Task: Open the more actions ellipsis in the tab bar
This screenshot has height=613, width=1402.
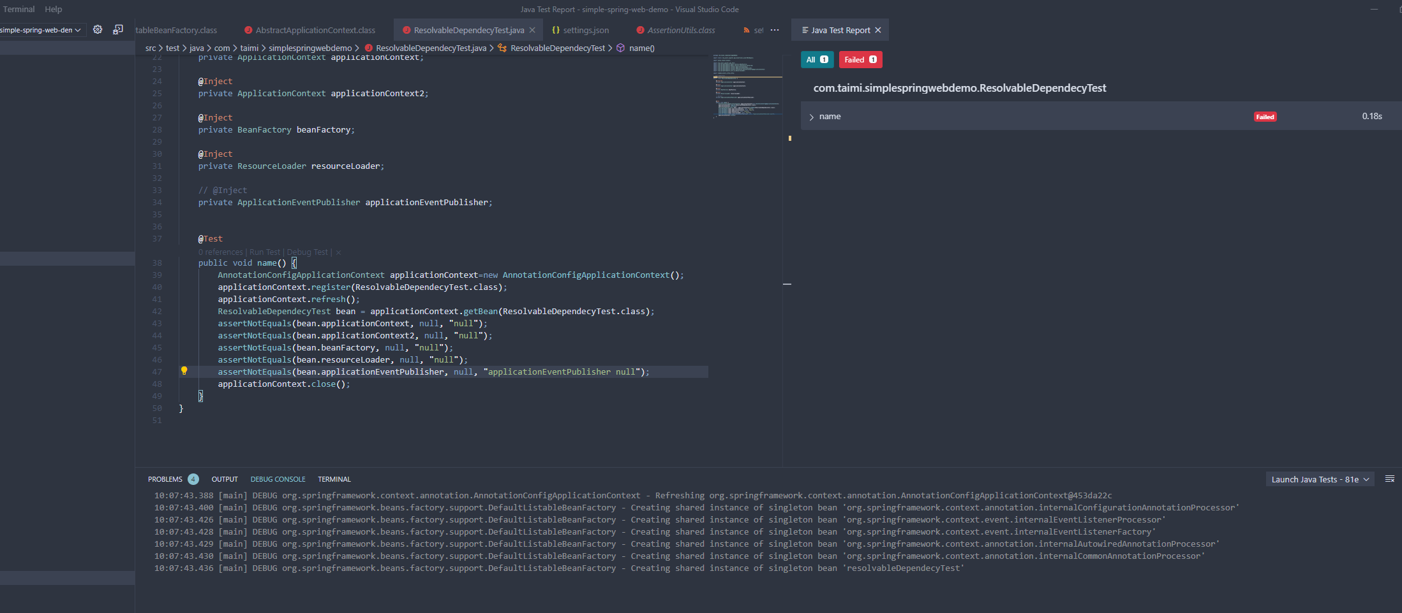Action: (775, 30)
